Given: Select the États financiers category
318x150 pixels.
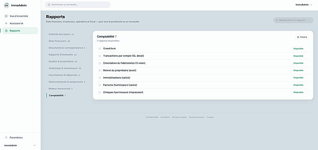Looking at the screenshot, I should [59, 41].
